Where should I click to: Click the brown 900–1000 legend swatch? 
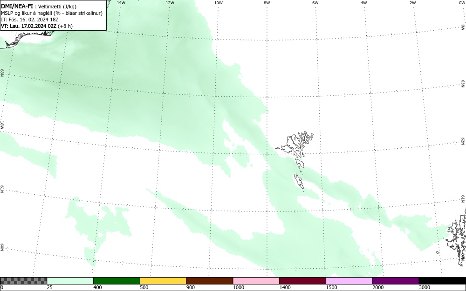pos(210,281)
